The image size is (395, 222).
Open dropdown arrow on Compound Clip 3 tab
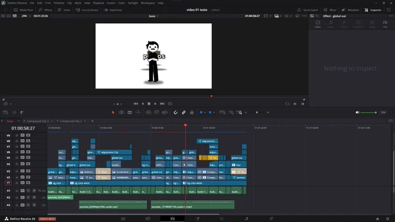pyautogui.click(x=52, y=121)
